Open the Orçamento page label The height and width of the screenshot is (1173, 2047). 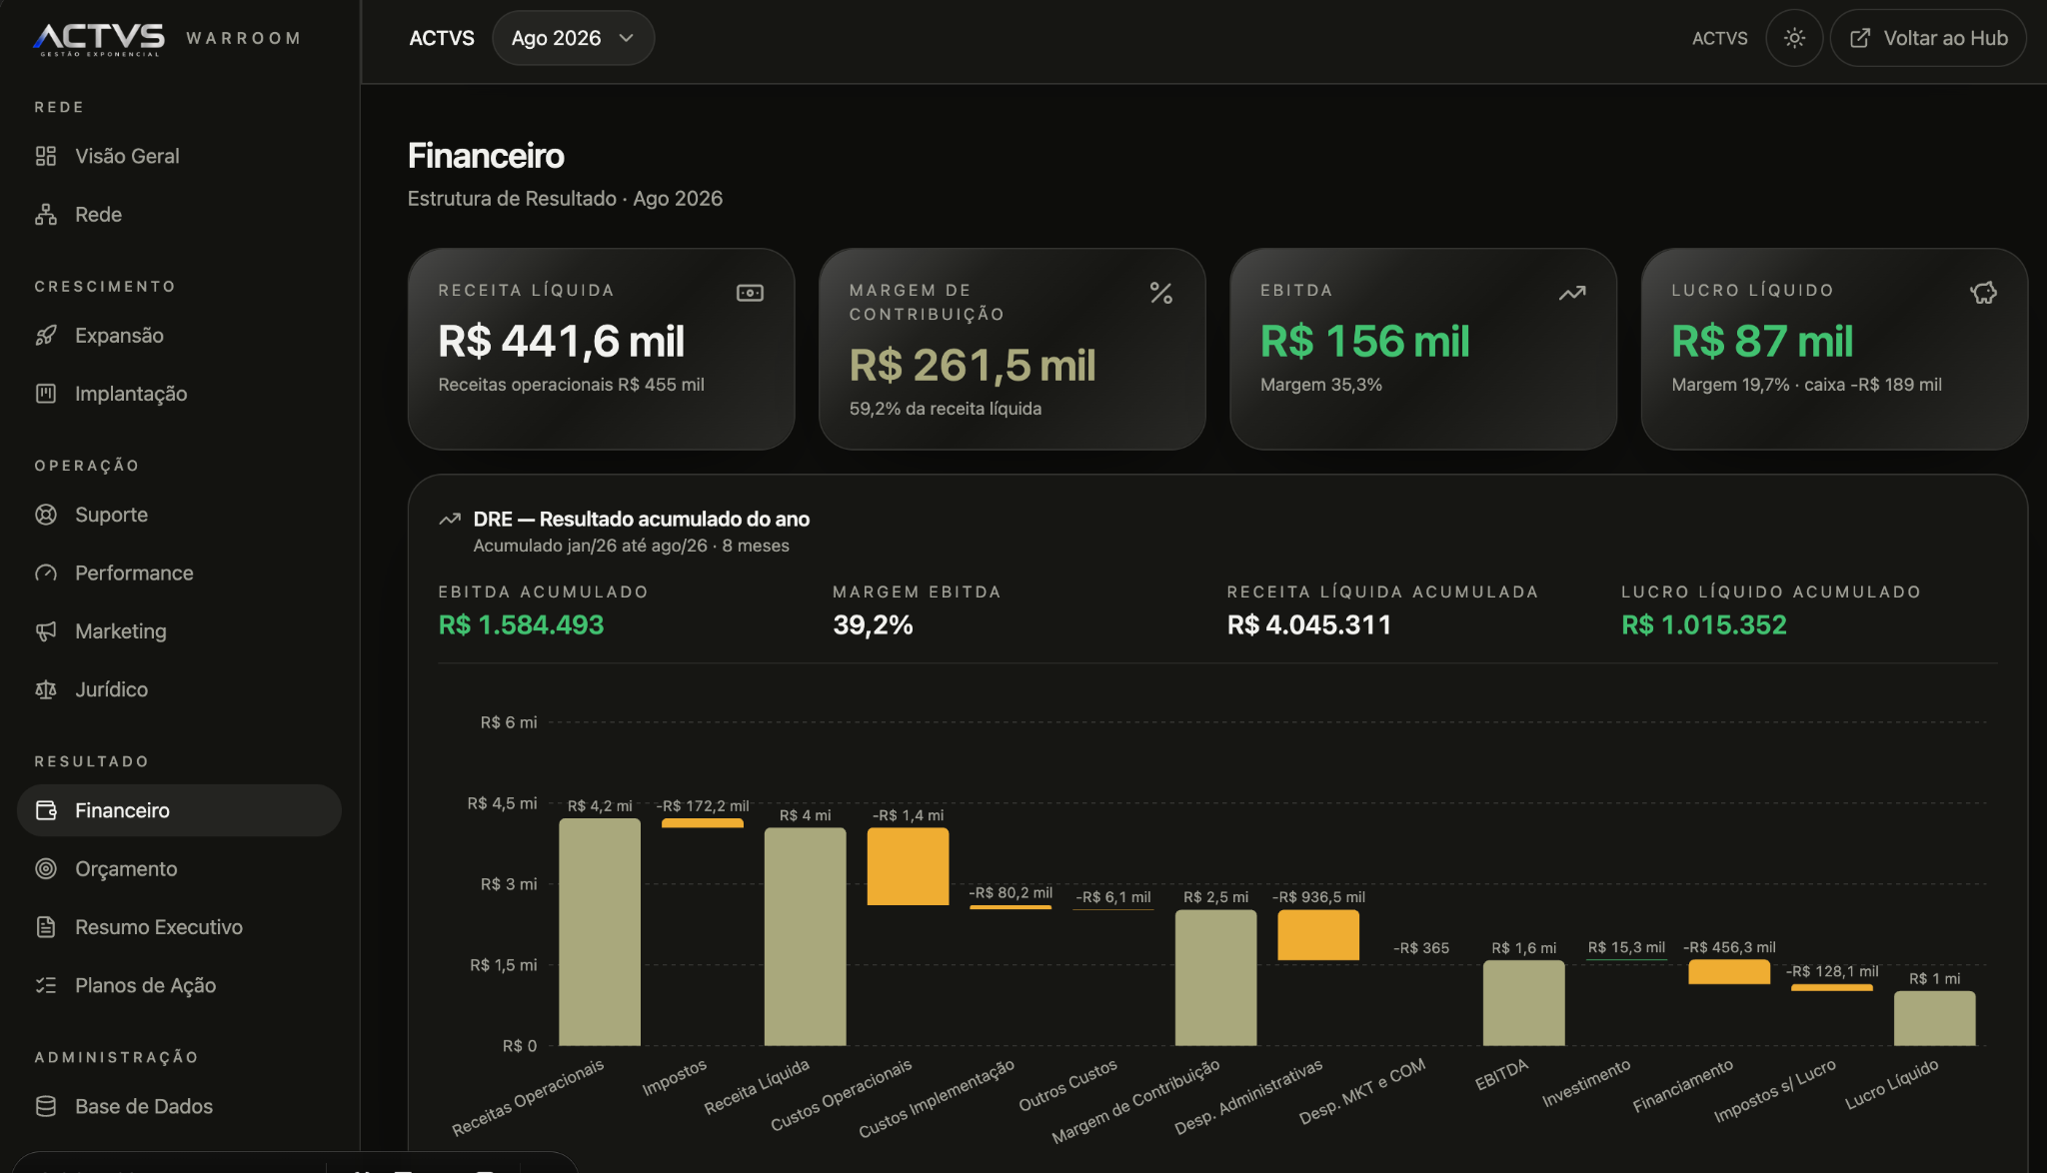pyautogui.click(x=126, y=869)
